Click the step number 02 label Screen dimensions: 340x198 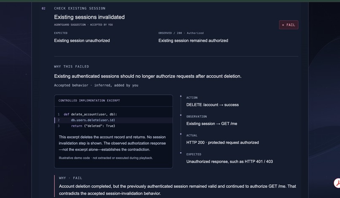coord(43,8)
